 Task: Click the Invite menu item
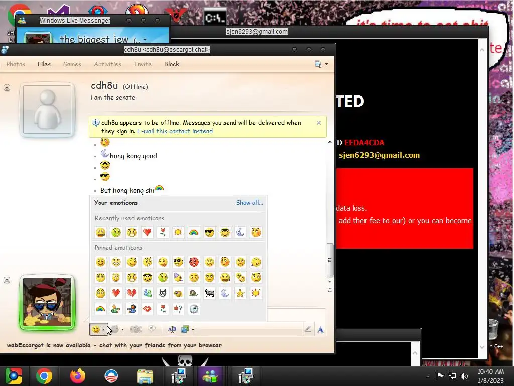coord(143,64)
